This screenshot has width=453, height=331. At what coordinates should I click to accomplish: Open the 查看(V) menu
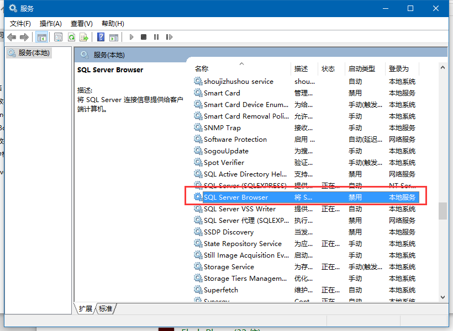[81, 24]
